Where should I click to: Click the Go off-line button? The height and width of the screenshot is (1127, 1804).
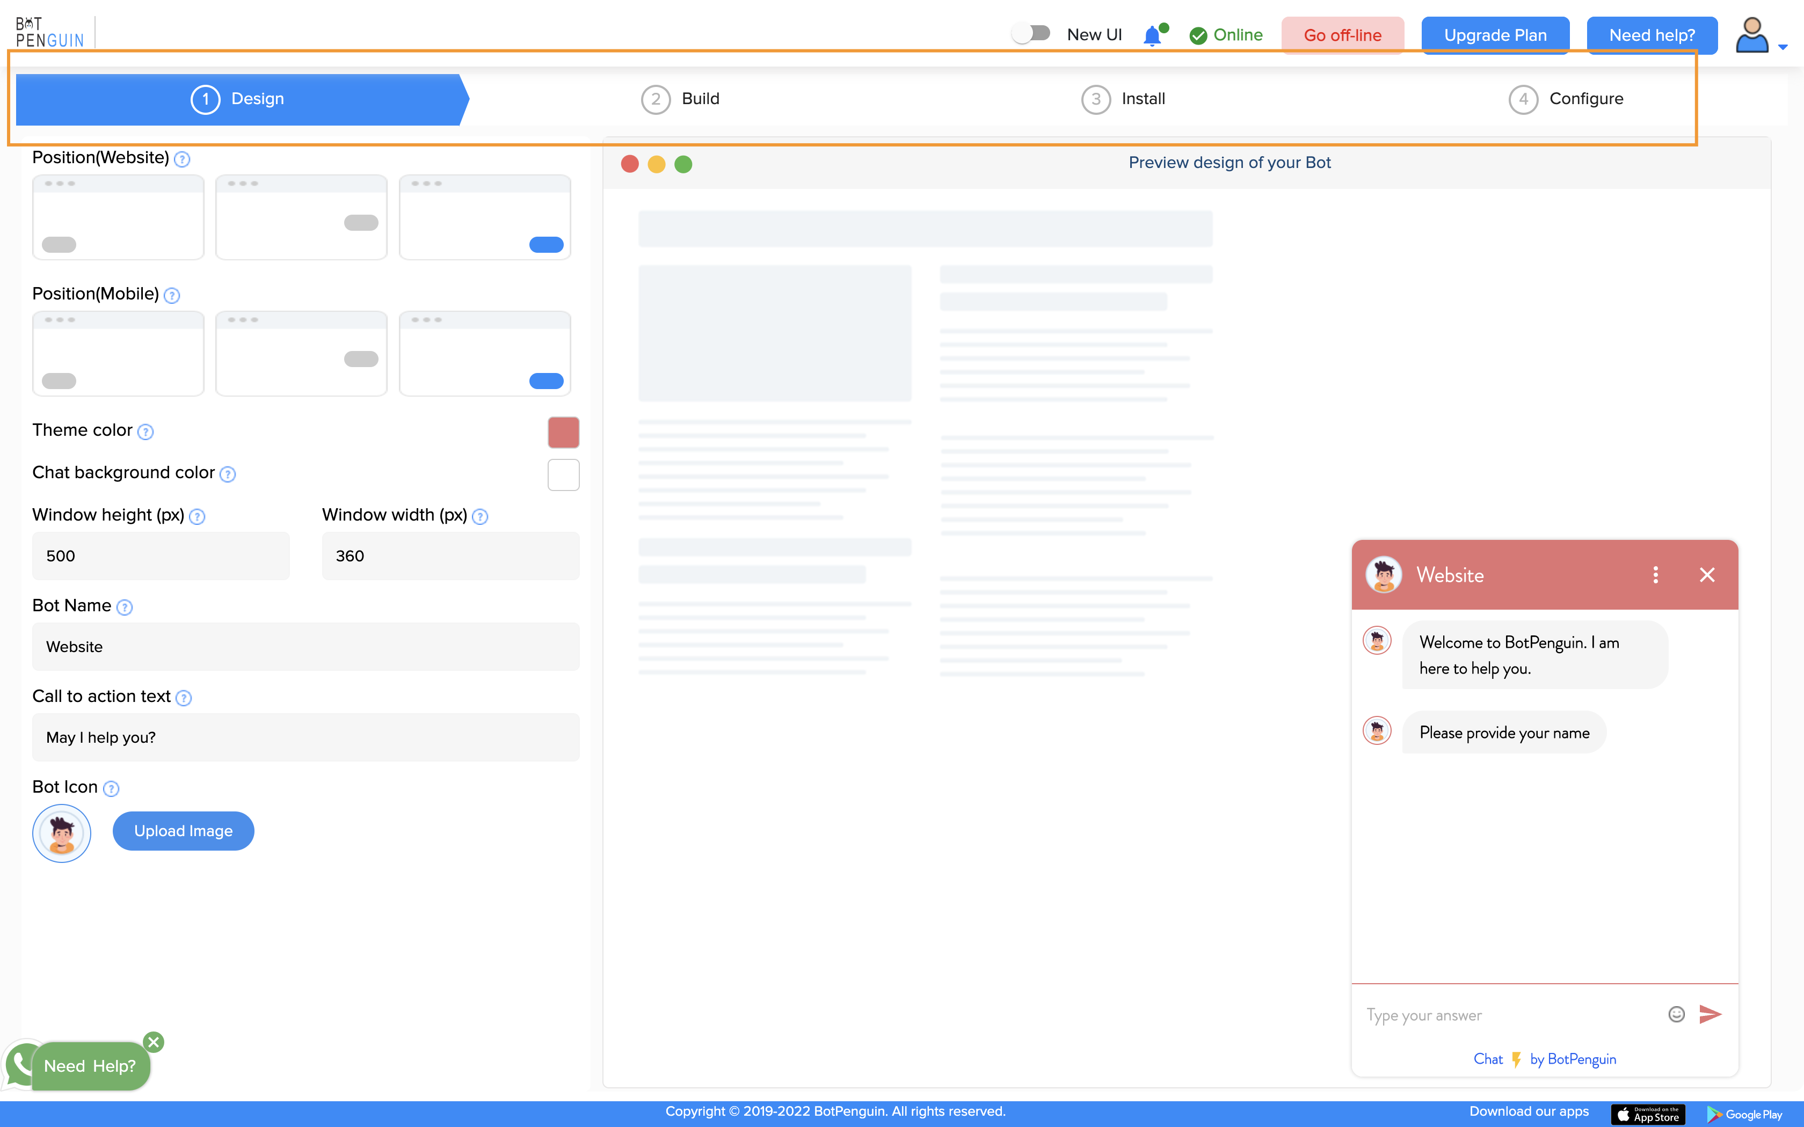pos(1342,35)
